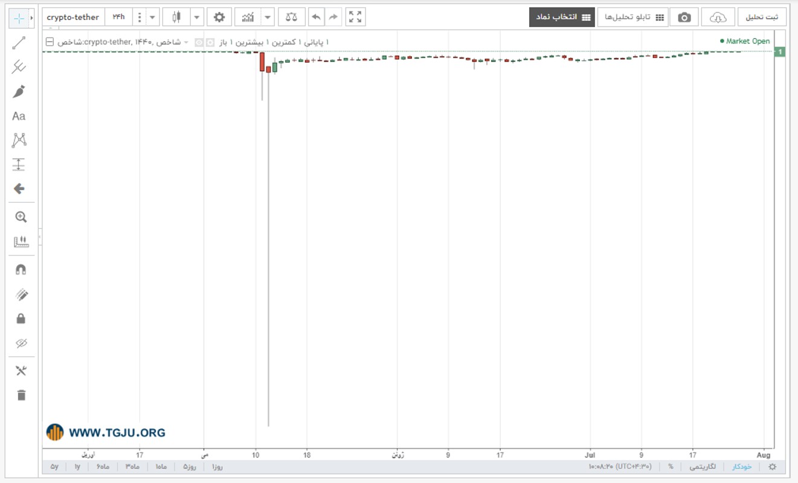
Task: Undo the last chart action
Action: (316, 17)
